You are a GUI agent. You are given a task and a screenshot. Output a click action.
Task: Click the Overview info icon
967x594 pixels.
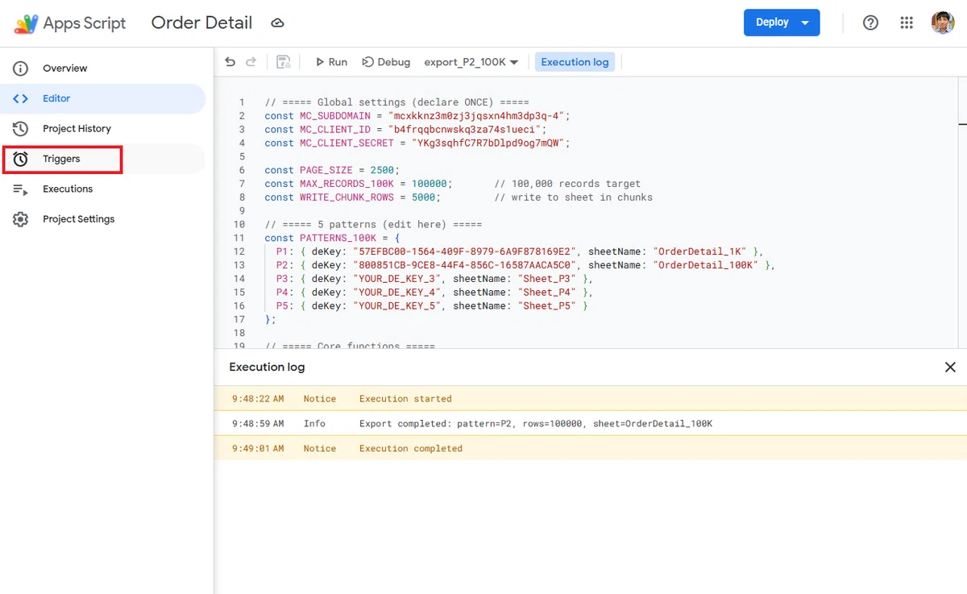[x=21, y=69]
